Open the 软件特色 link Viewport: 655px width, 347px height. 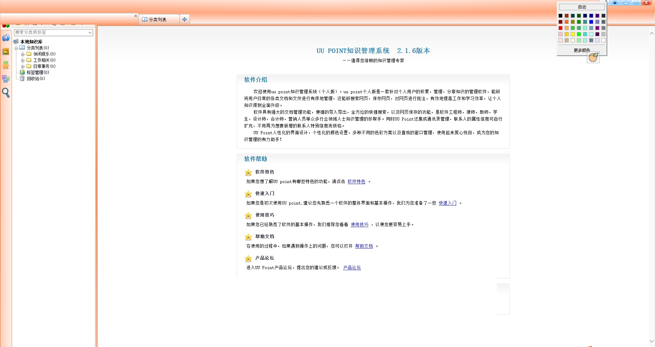(356, 182)
